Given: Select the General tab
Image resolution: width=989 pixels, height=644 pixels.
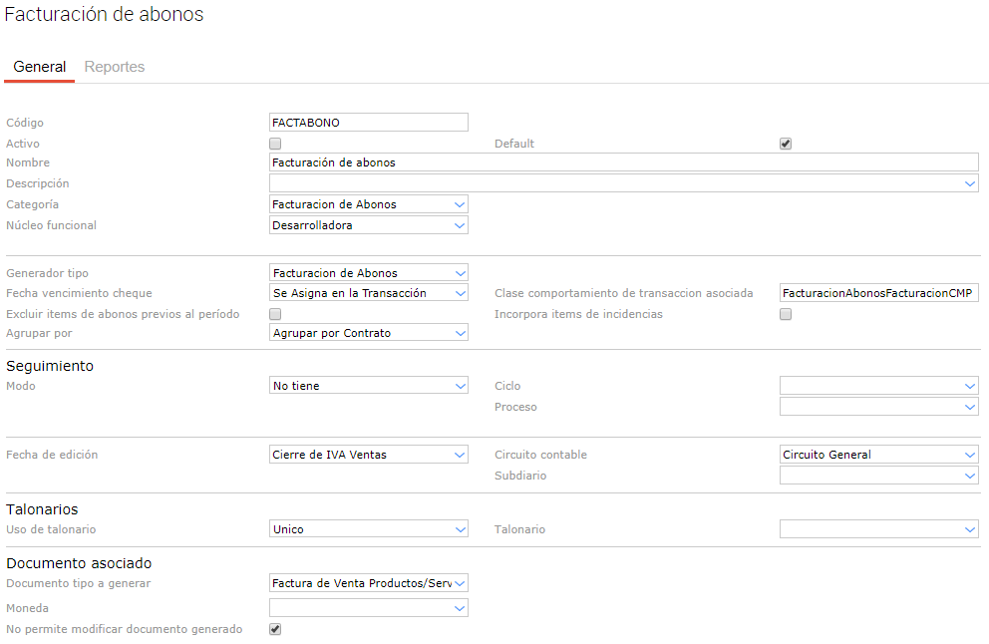Looking at the screenshot, I should point(40,67).
